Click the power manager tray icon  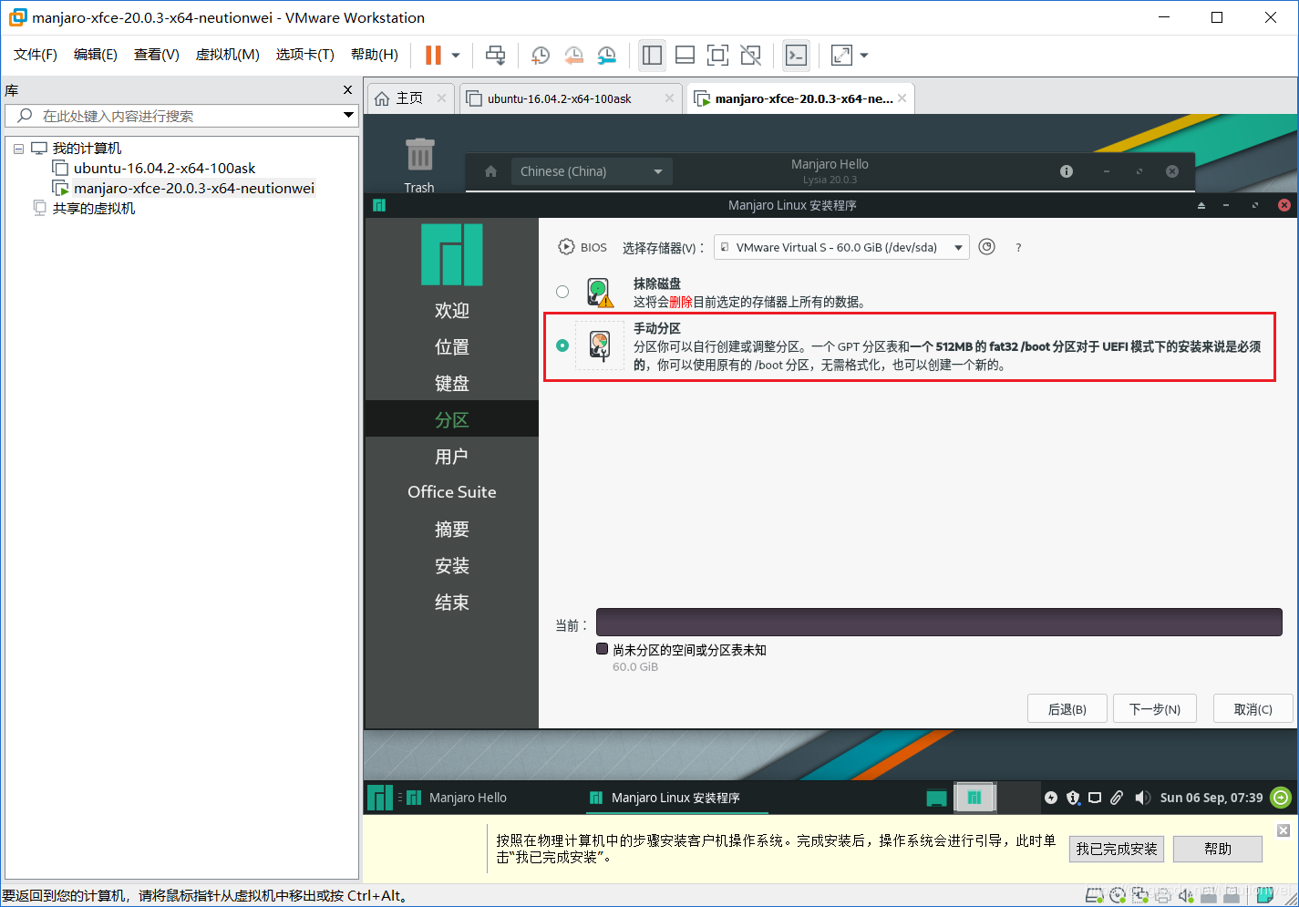(1051, 798)
